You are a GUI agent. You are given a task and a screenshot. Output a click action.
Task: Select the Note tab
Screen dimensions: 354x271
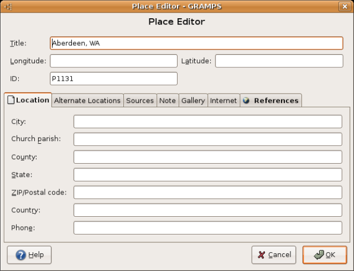(167, 101)
